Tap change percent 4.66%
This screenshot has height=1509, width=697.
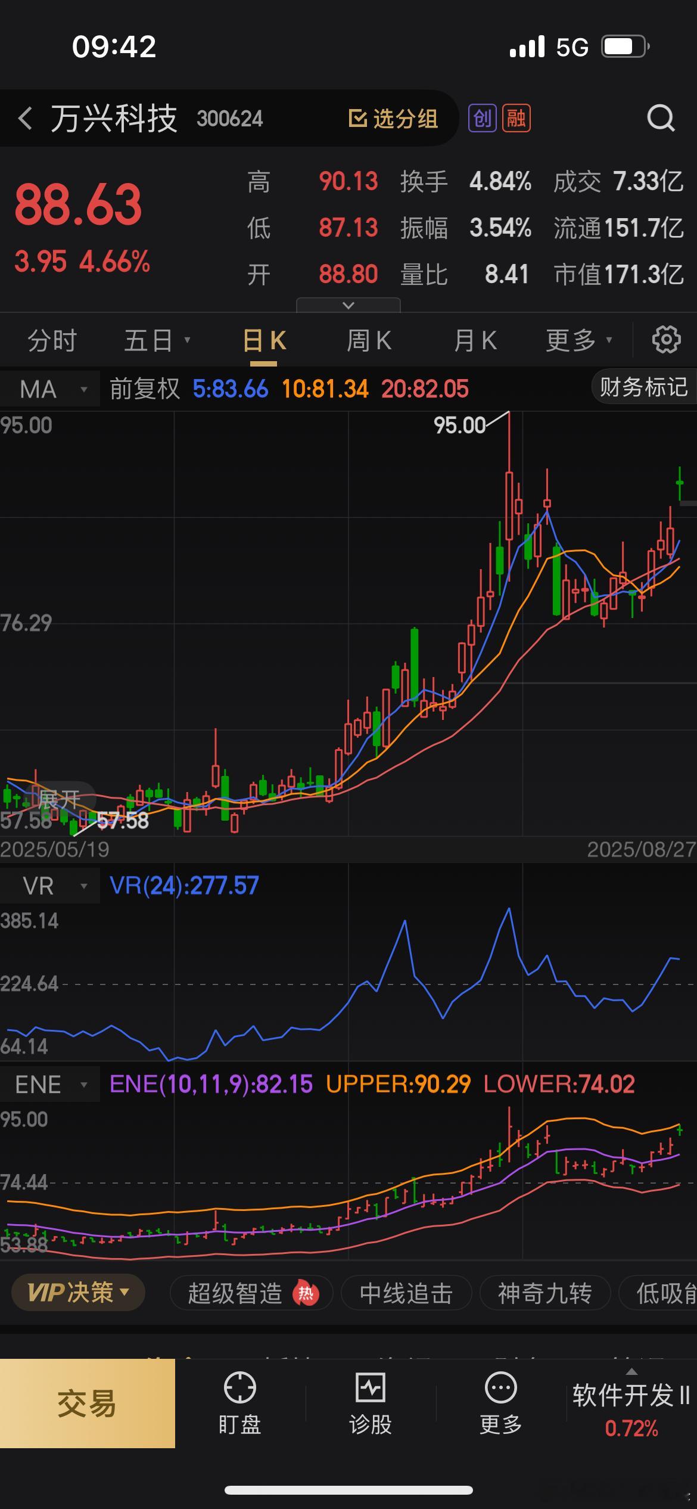coord(115,262)
